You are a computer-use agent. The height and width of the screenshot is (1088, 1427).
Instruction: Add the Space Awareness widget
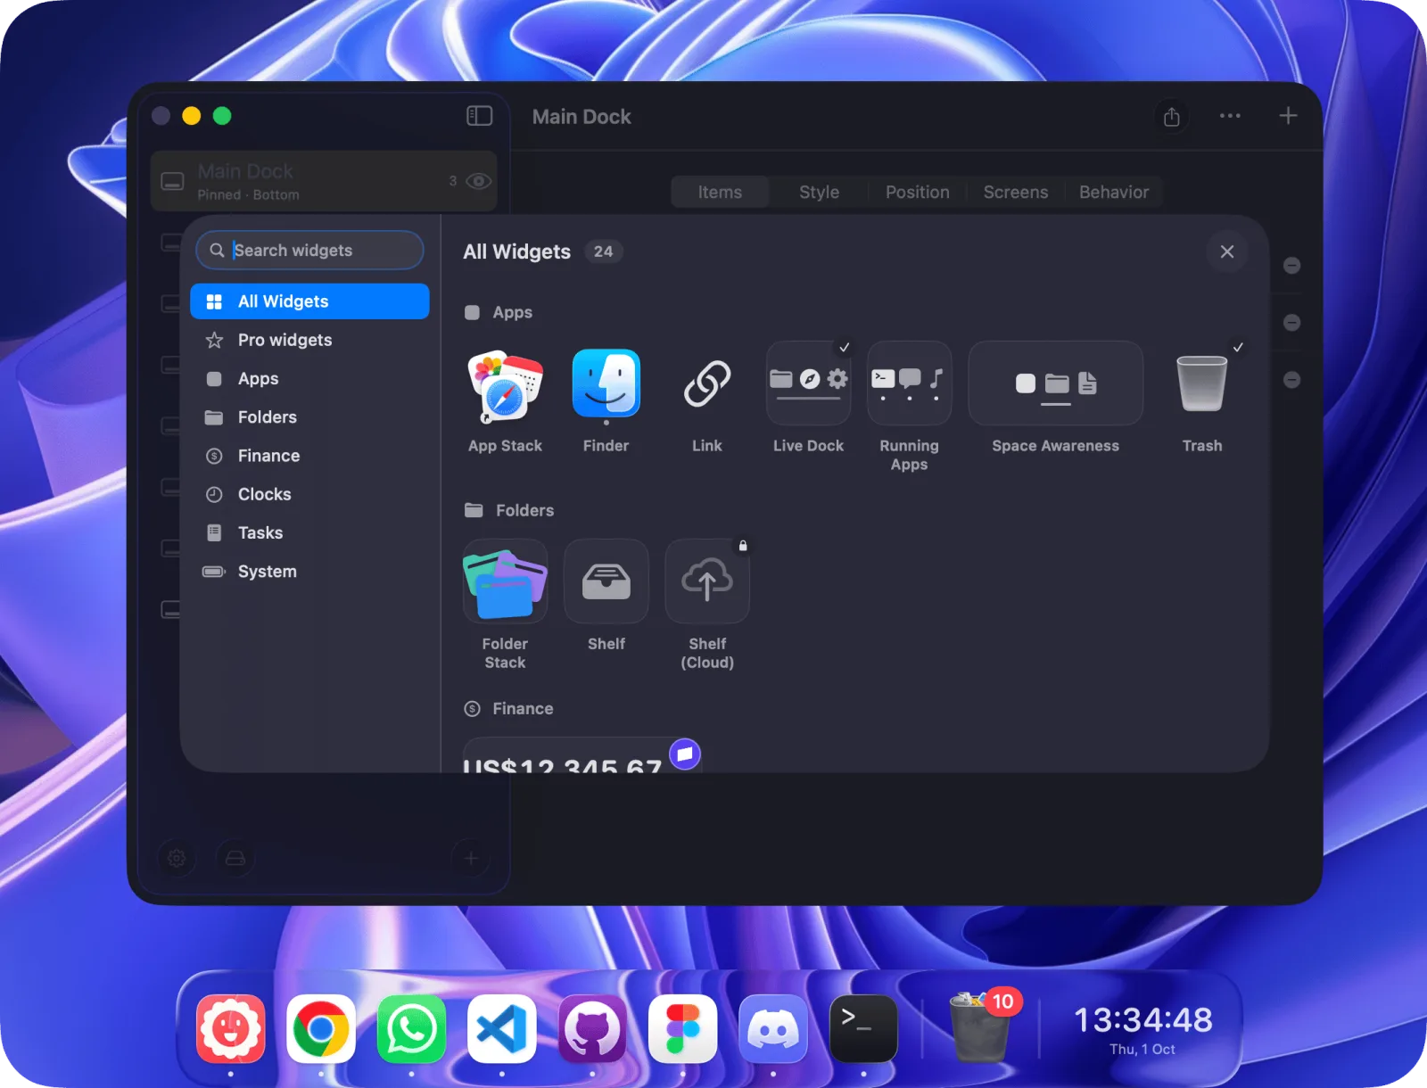coord(1055,383)
